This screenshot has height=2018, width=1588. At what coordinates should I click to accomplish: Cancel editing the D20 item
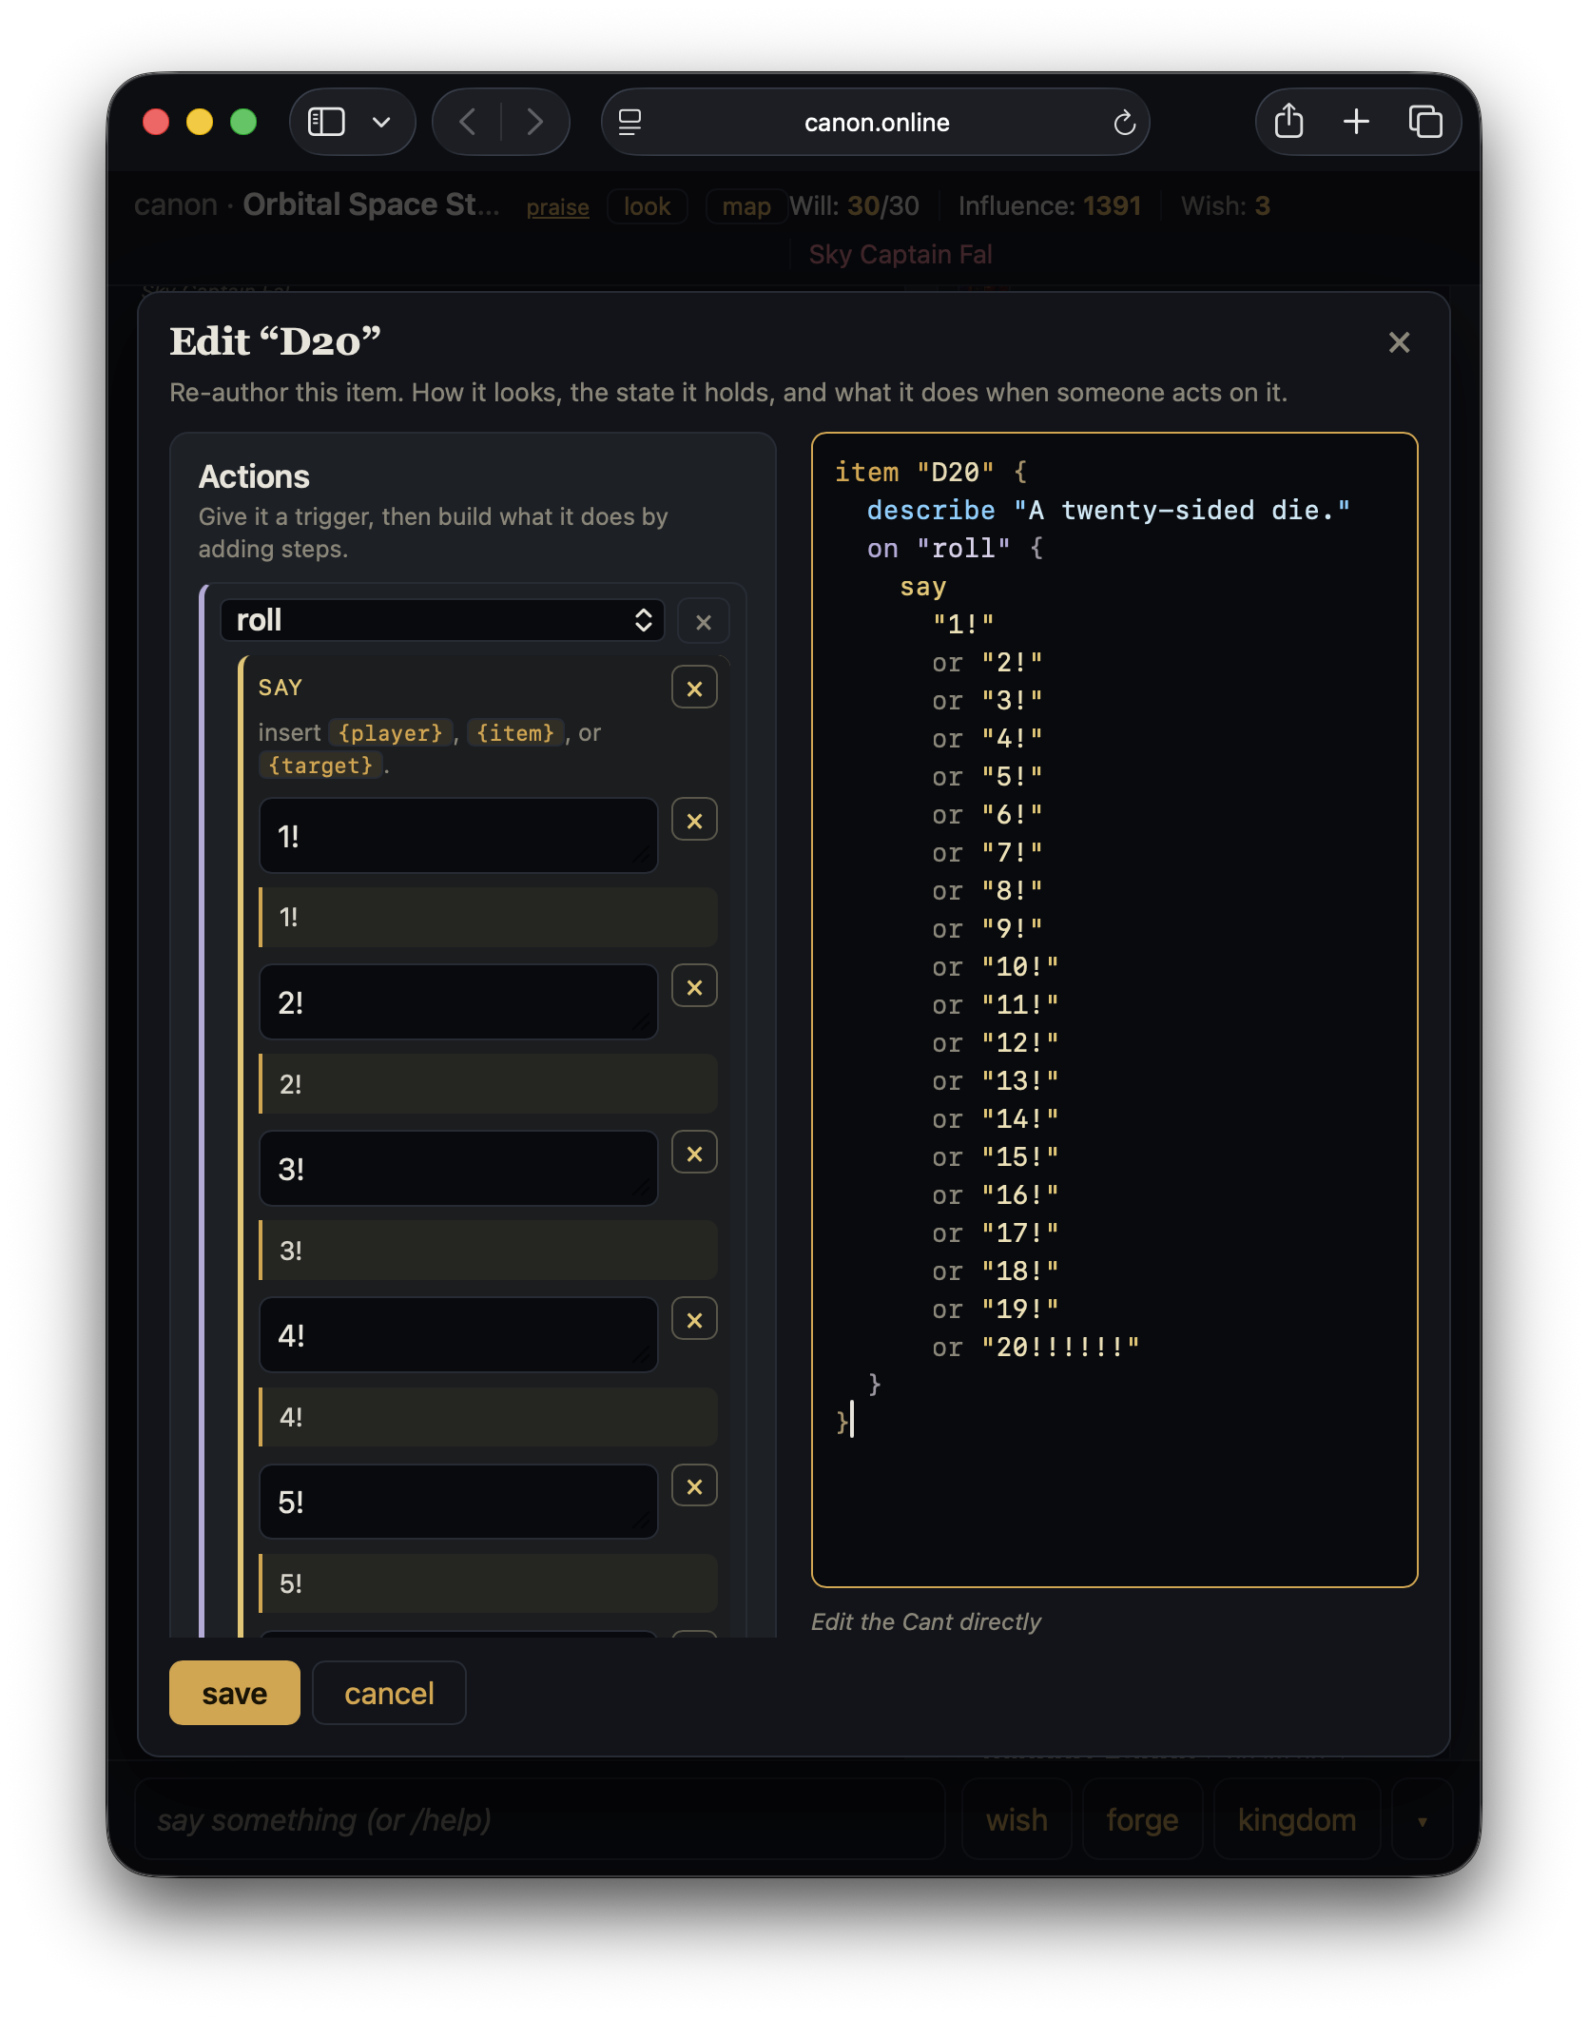pos(389,1693)
